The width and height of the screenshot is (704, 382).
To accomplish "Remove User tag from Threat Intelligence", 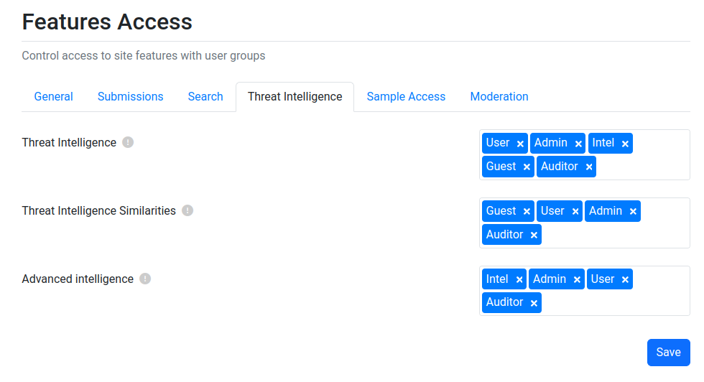I will click(520, 144).
